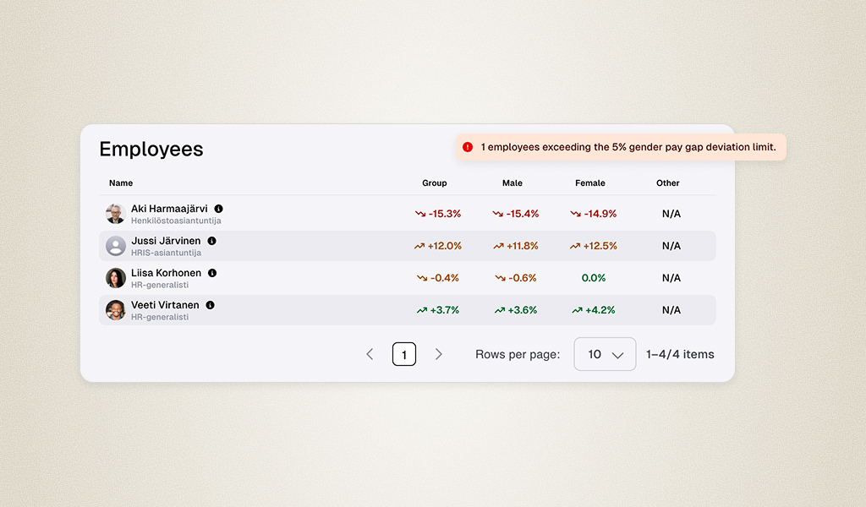The height and width of the screenshot is (507, 866).
Task: Click the info icon beside Liisa Korhonen
Action: click(212, 273)
